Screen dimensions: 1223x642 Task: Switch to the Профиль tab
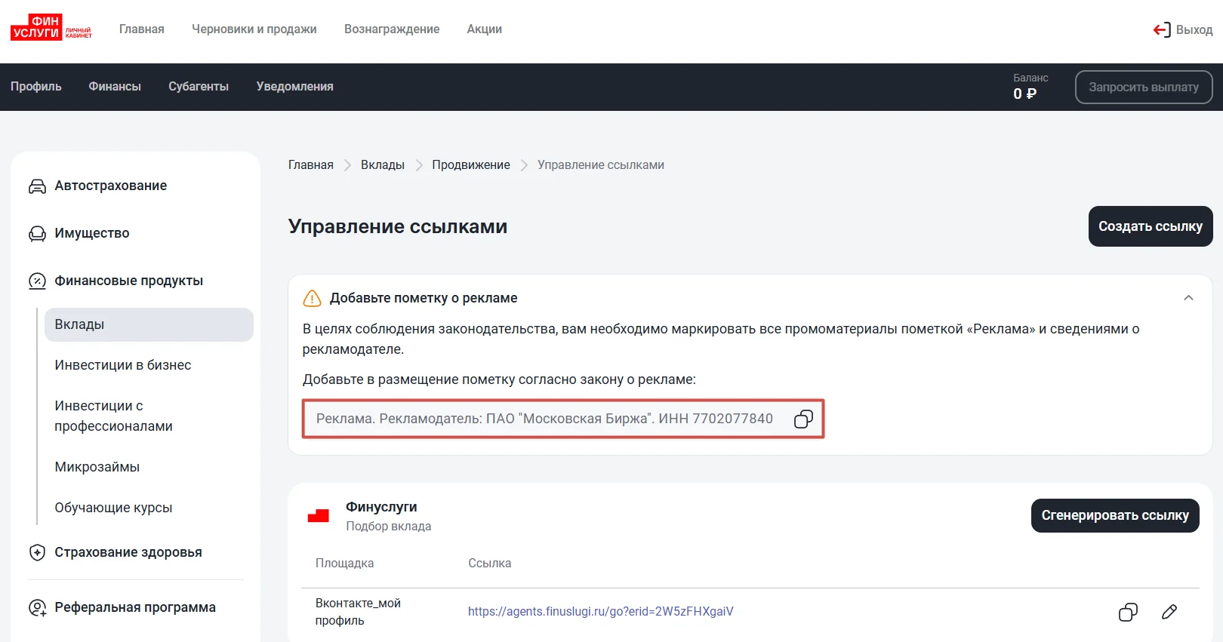(36, 87)
